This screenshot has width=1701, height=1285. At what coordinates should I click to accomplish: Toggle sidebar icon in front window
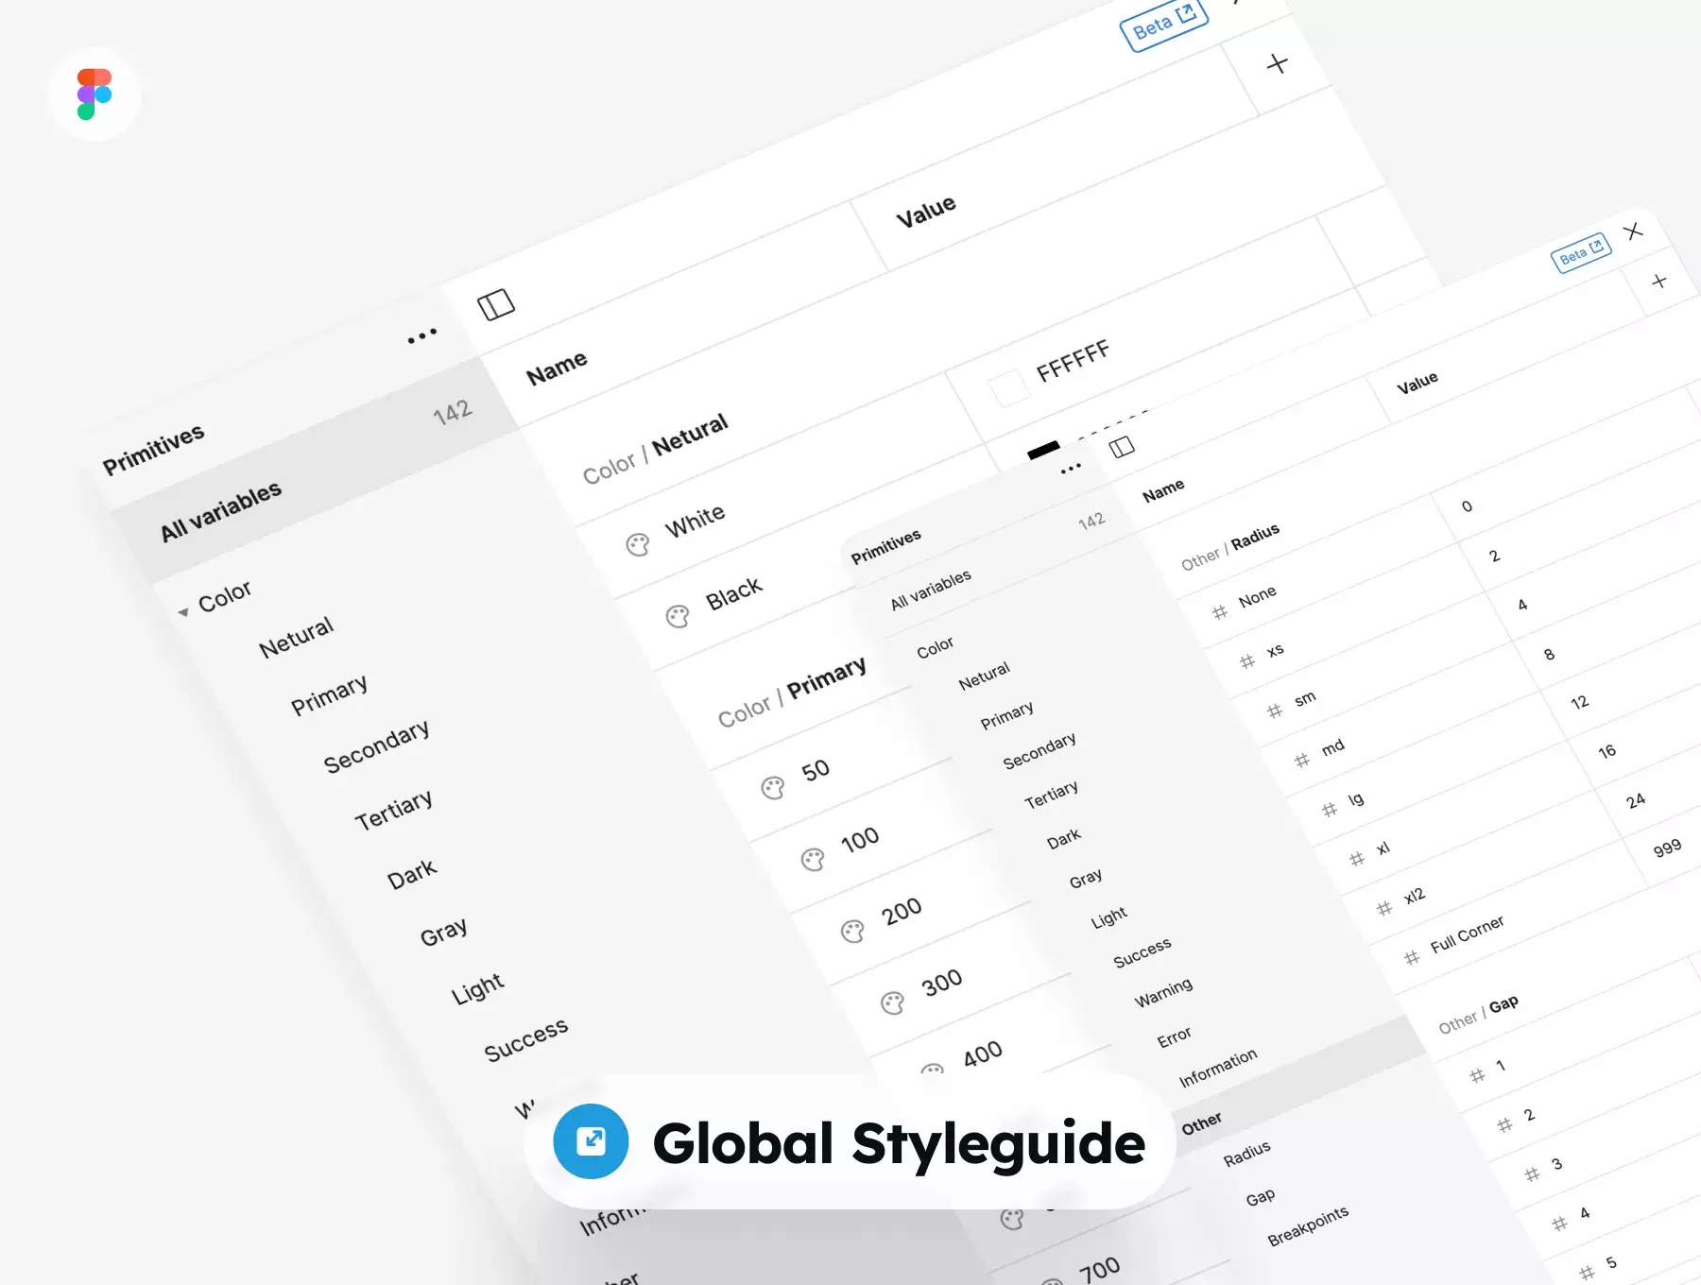pos(1122,447)
